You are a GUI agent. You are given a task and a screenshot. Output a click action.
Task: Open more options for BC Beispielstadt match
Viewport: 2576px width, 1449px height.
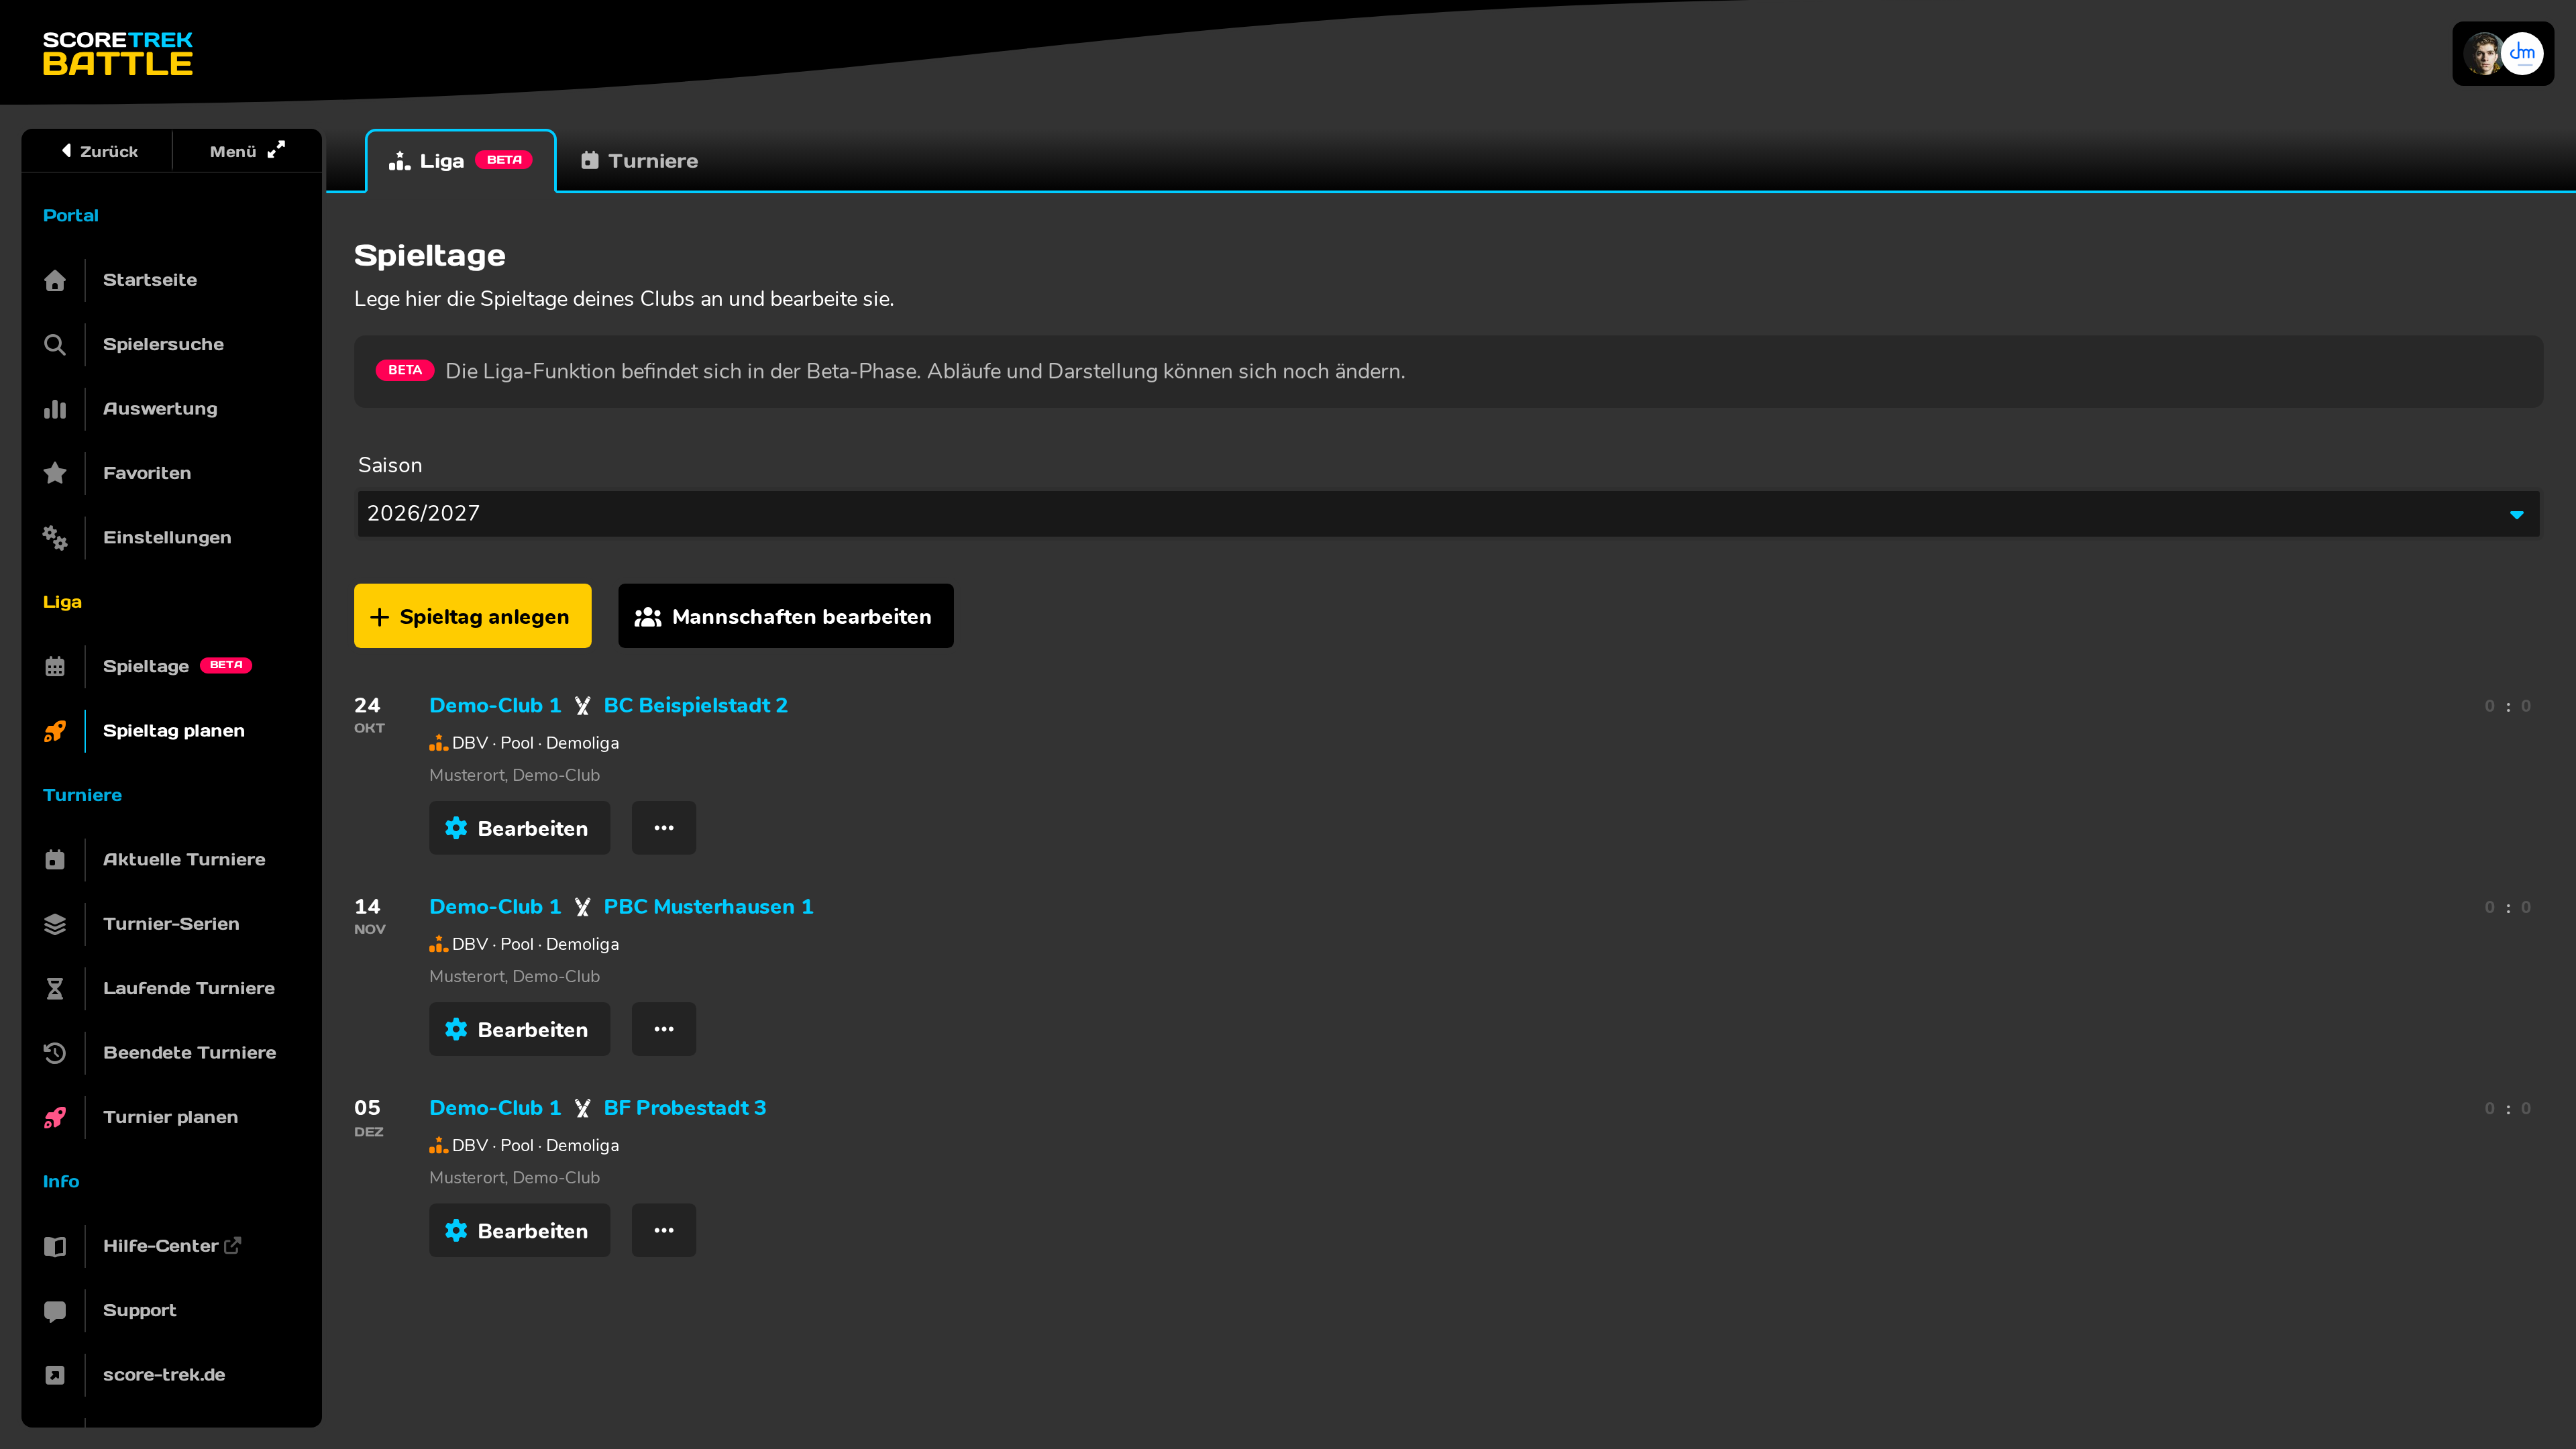pos(664,828)
